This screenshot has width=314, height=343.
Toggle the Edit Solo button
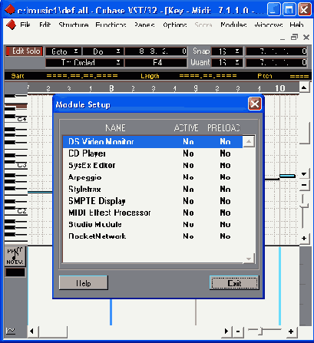tap(24, 51)
